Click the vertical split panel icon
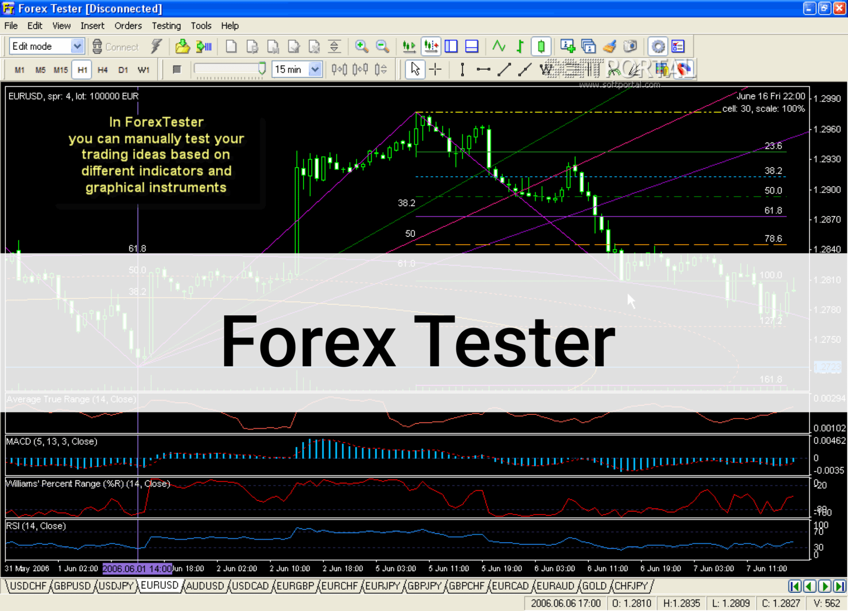The width and height of the screenshot is (848, 611). click(x=451, y=47)
